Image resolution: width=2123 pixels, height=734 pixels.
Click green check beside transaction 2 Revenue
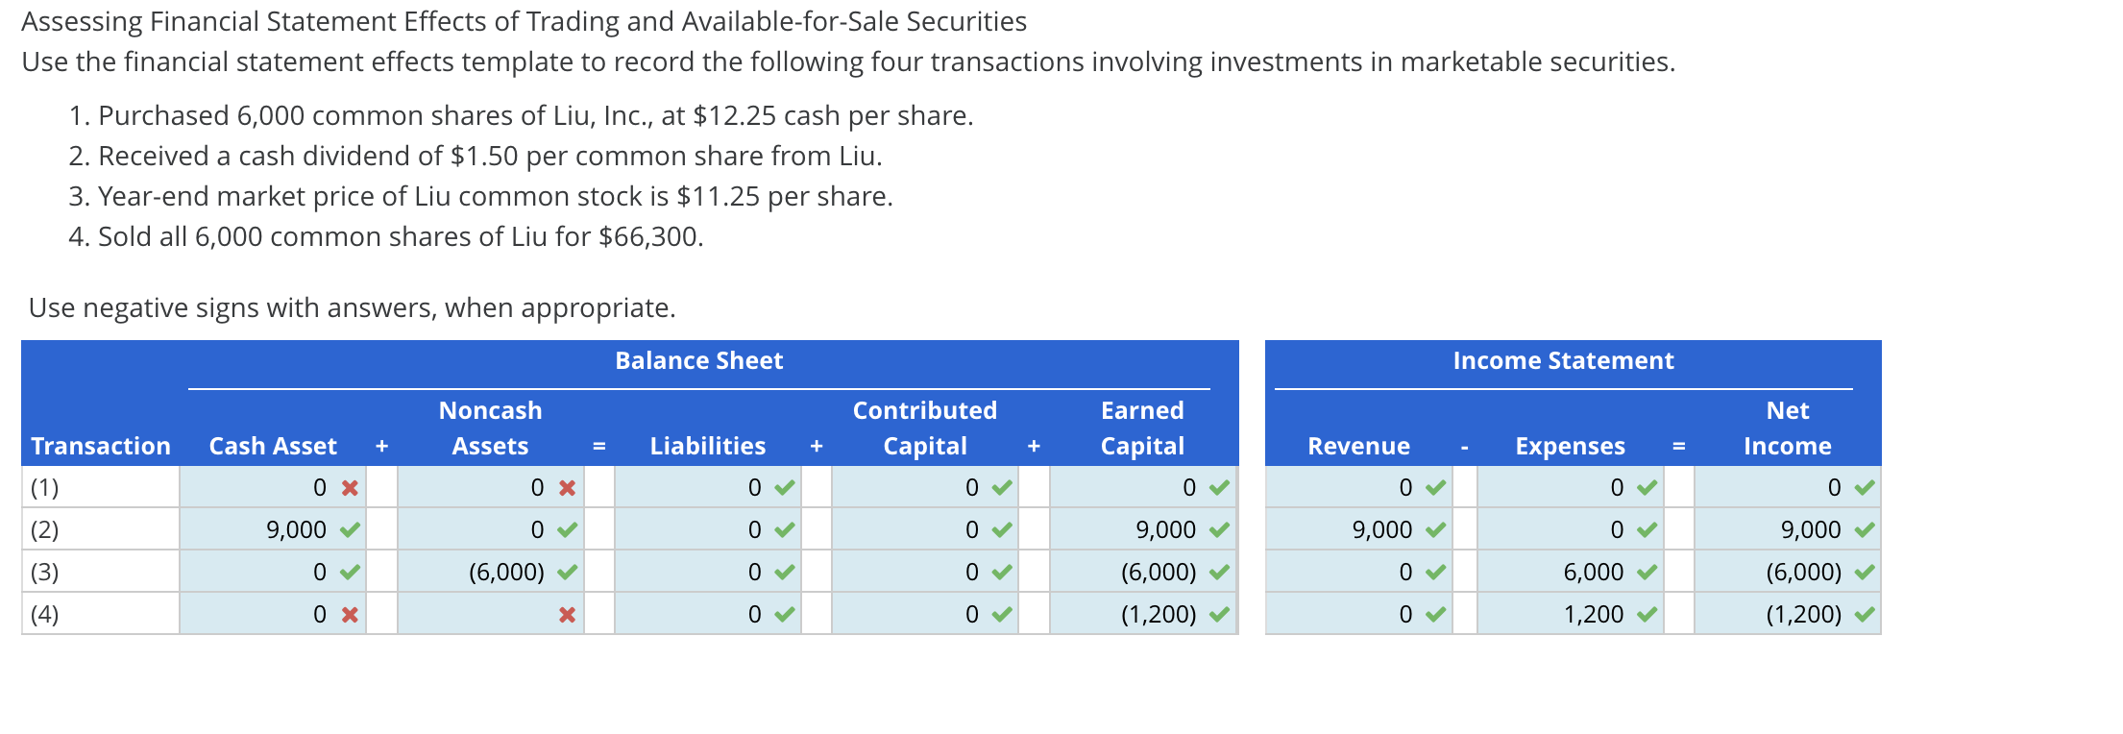coord(1436,530)
